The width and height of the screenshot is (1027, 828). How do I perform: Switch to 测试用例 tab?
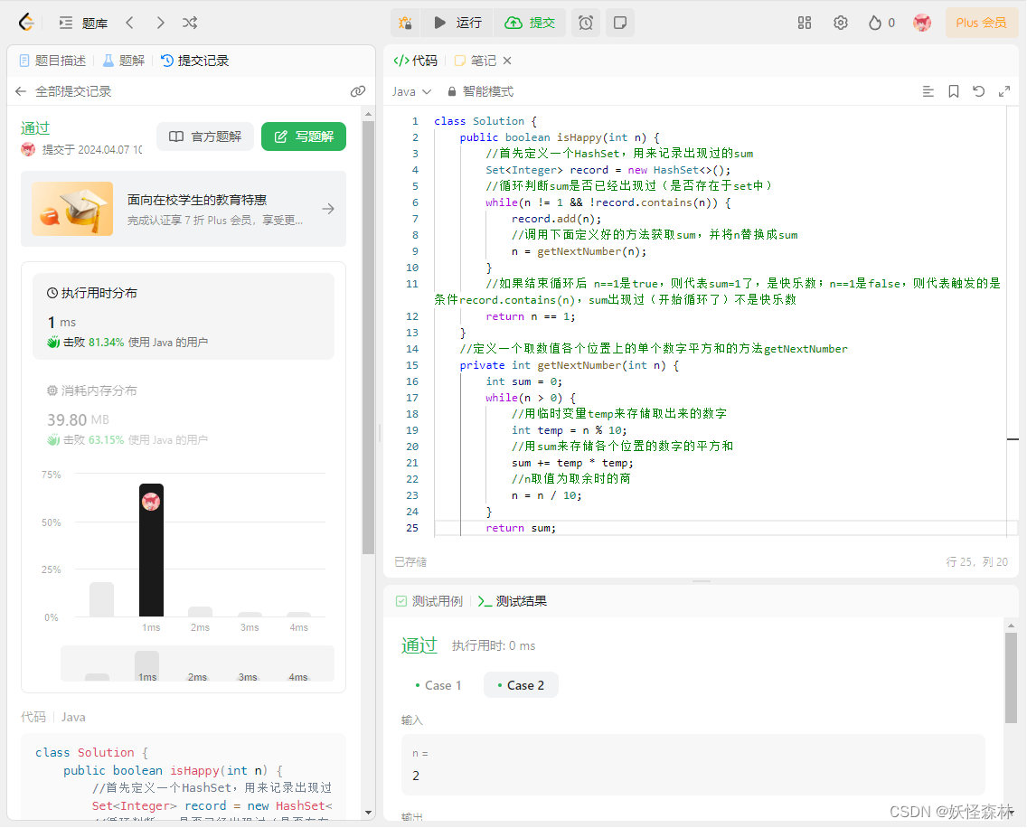tap(429, 601)
